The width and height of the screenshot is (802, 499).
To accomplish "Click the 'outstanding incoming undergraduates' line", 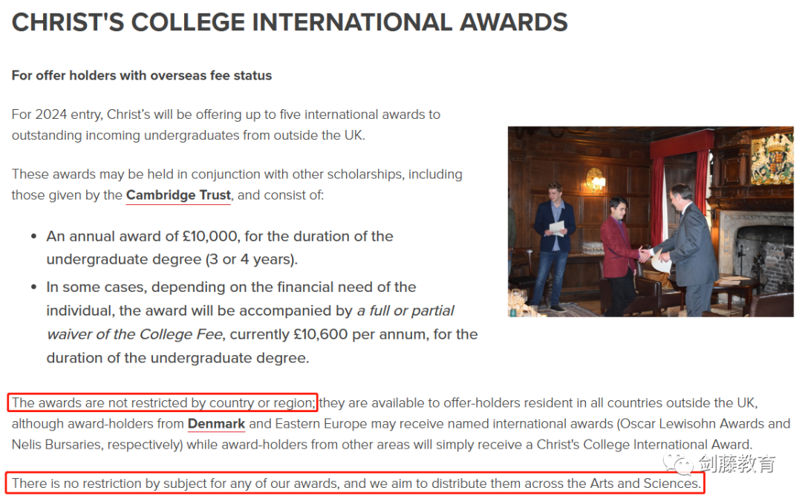I will tap(189, 135).
